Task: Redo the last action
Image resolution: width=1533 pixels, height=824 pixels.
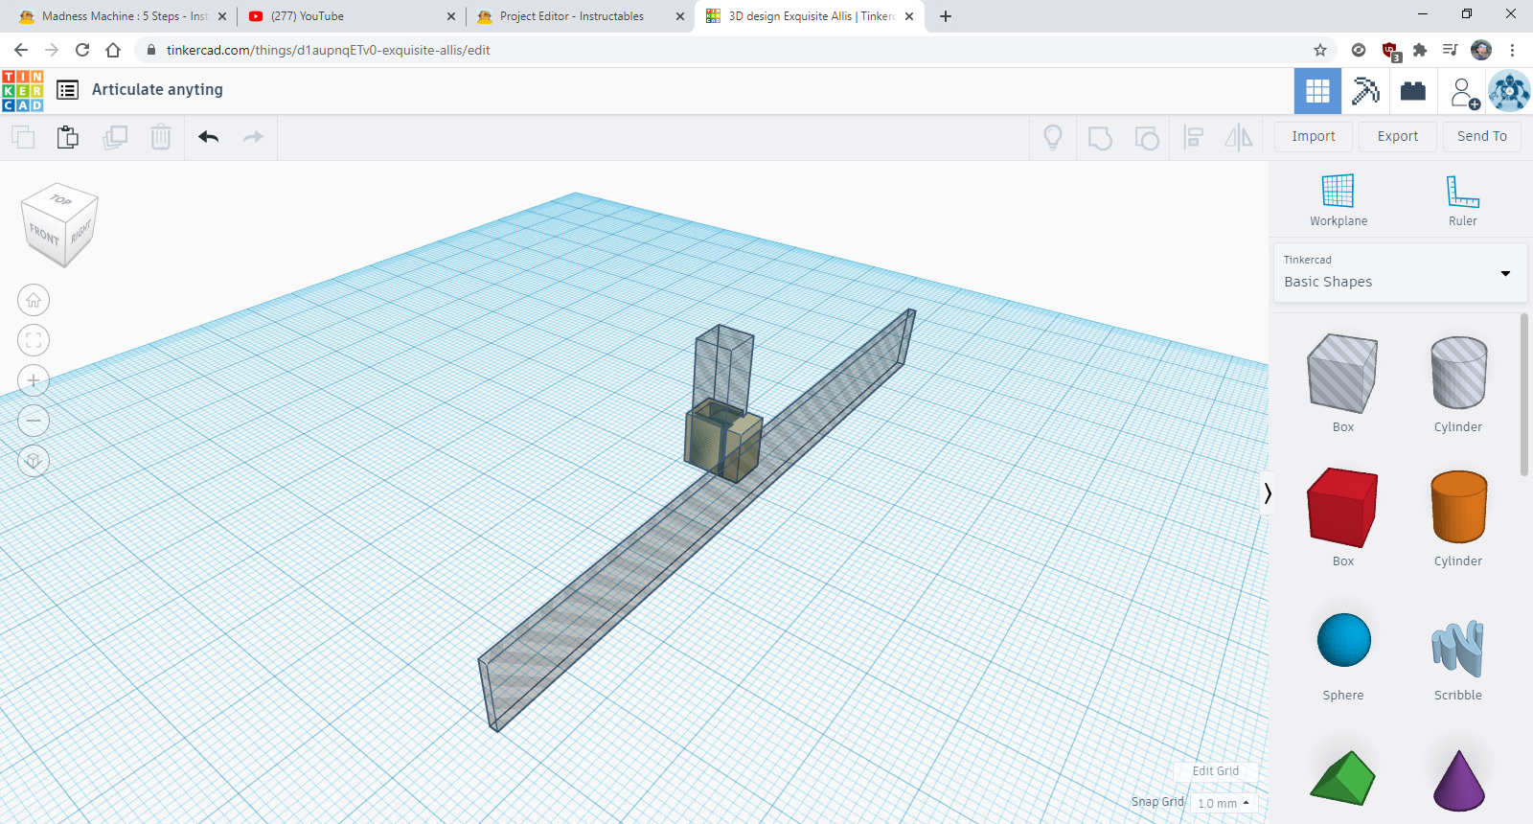Action: tap(253, 137)
